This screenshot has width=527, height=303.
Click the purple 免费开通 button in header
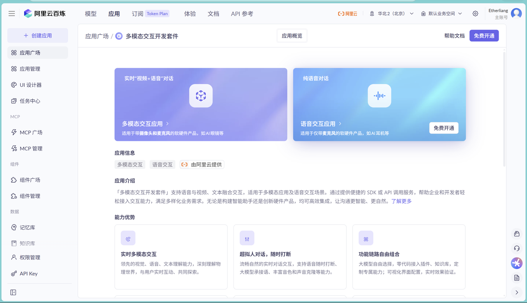(484, 36)
